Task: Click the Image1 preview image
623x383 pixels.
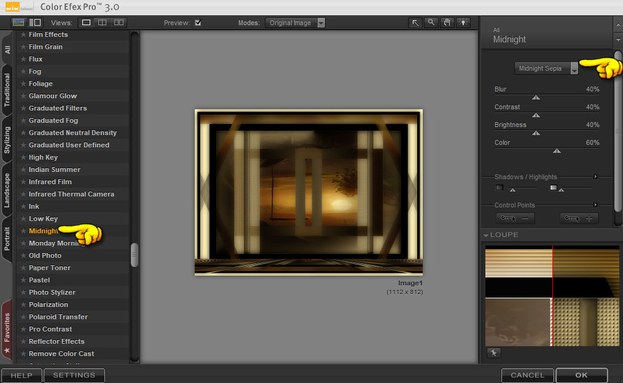Action: coord(308,192)
